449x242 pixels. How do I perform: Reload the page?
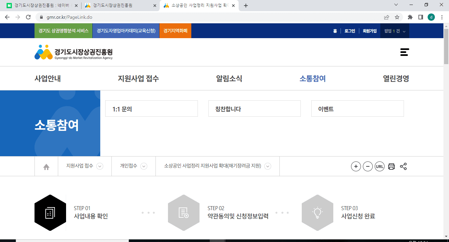28,17
